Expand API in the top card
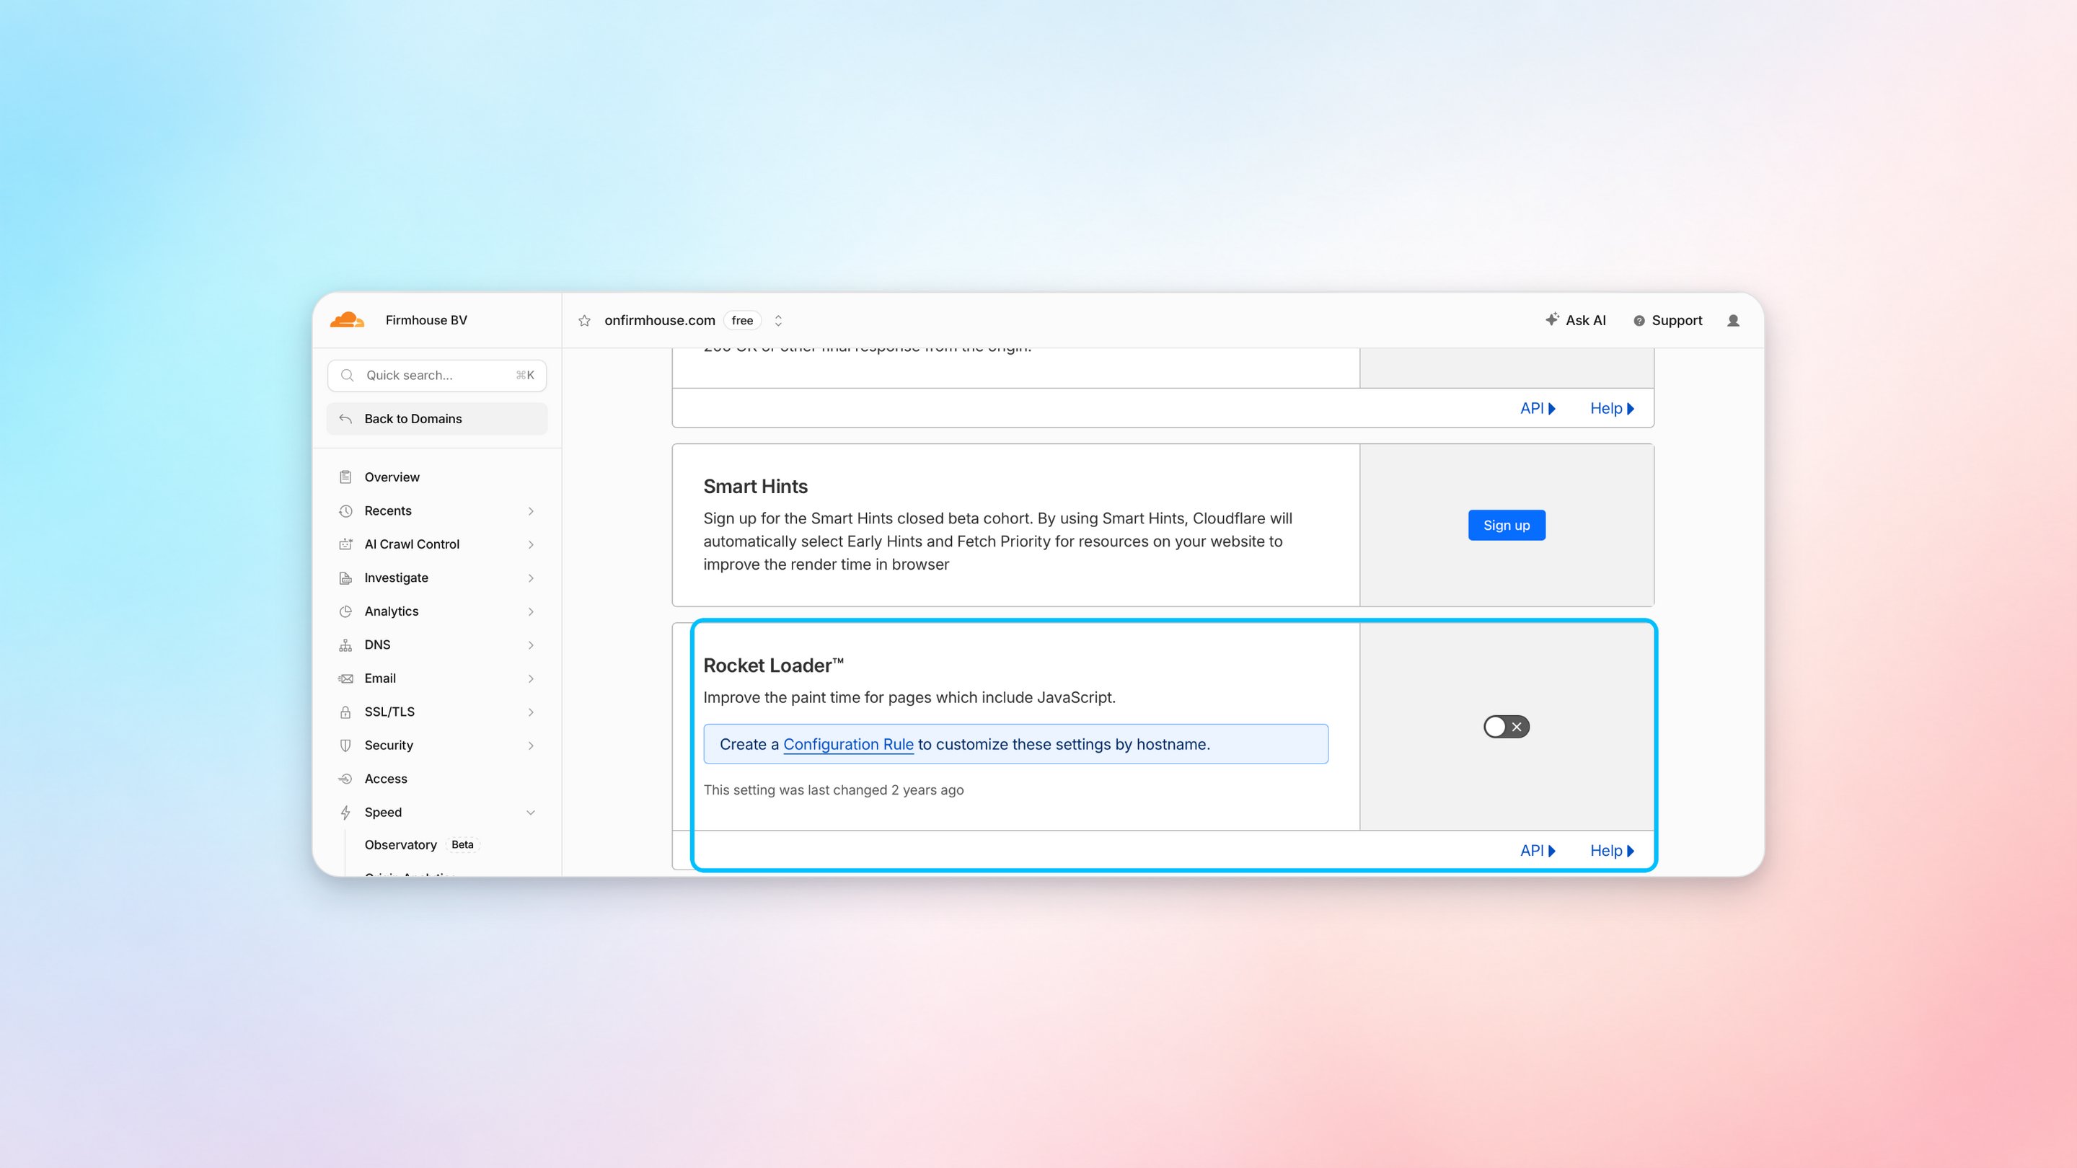 pyautogui.click(x=1538, y=409)
